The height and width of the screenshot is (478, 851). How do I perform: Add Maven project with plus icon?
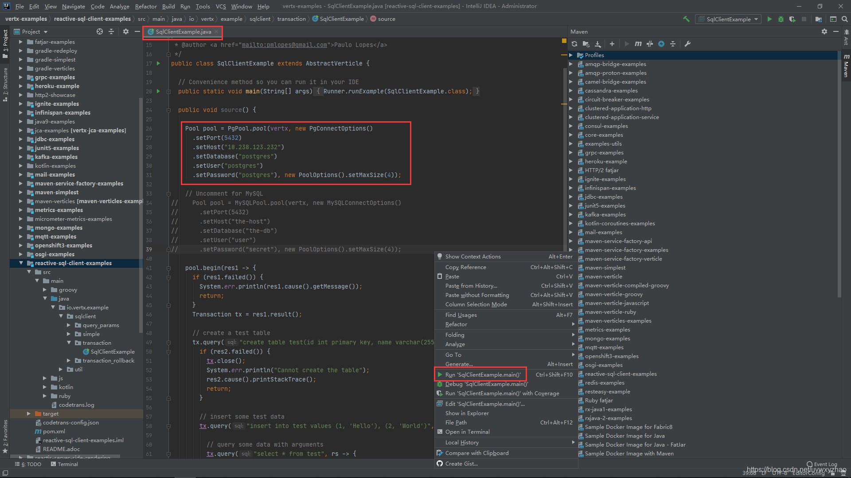click(612, 44)
